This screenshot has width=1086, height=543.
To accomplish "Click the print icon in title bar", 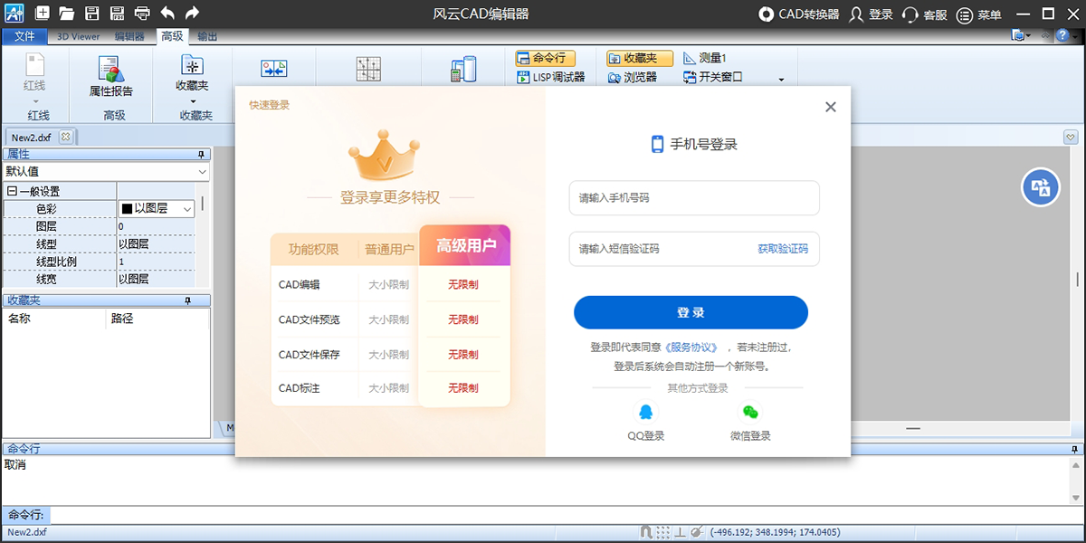I will 142,14.
